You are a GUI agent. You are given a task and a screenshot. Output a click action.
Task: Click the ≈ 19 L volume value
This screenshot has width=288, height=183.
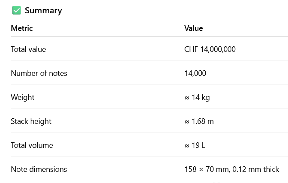coord(195,145)
